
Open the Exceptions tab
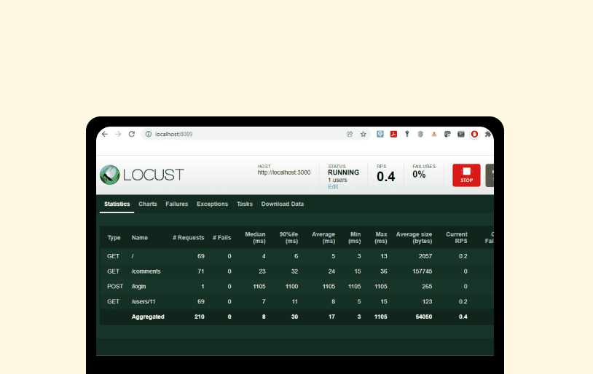pos(212,204)
